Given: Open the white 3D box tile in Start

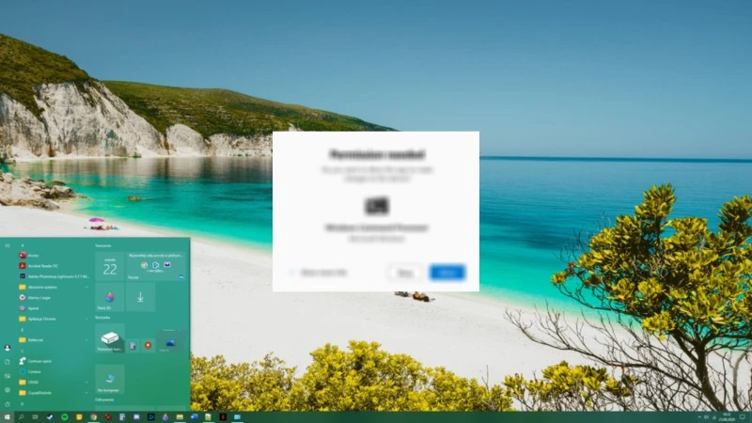Looking at the screenshot, I should coord(110,338).
